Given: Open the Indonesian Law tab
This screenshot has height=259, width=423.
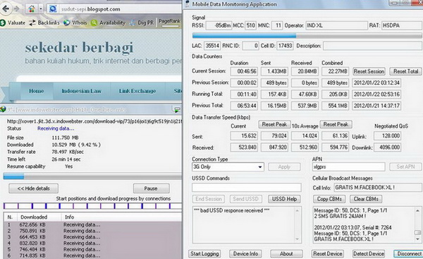Looking at the screenshot, I should pos(81,91).
